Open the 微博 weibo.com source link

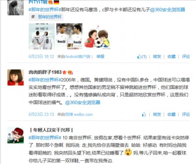pyautogui.click(x=79, y=114)
